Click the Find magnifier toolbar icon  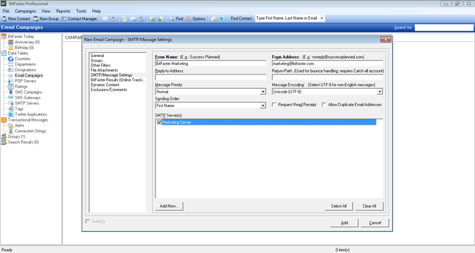[172, 19]
